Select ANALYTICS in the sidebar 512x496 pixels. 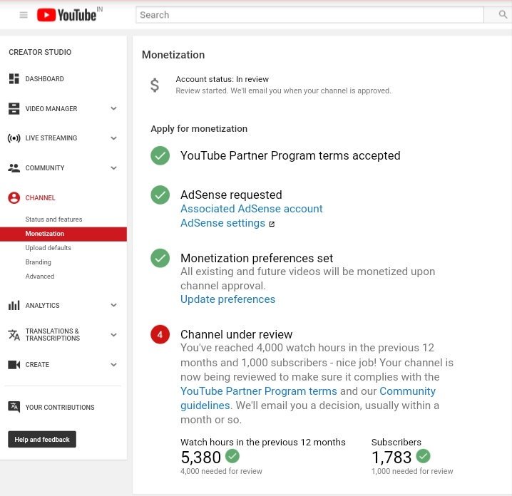tap(43, 306)
